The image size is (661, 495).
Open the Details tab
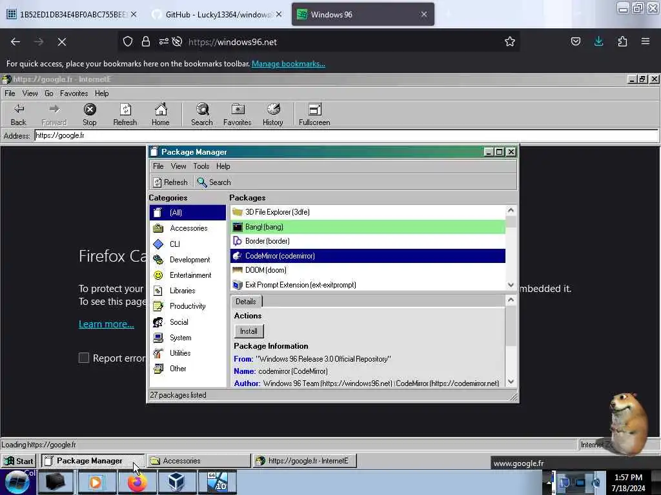pyautogui.click(x=246, y=302)
